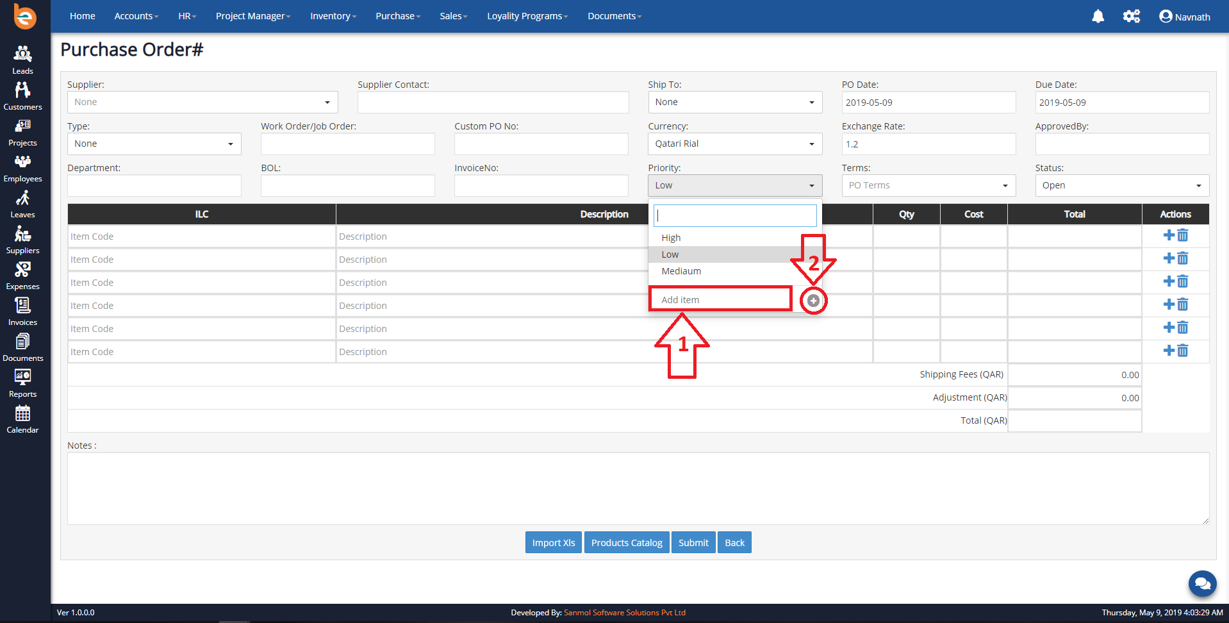The height and width of the screenshot is (623, 1229).
Task: Click the Shipping Fees amount field
Action: 1075,375
